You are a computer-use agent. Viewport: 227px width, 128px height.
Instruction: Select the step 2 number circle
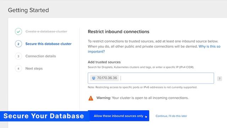tap(18, 44)
